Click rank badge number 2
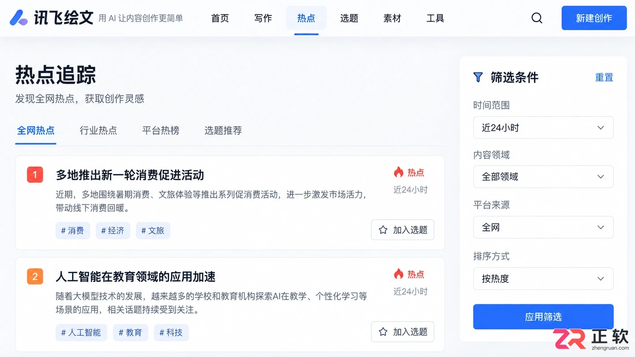This screenshot has height=357, width=635. pos(35,277)
